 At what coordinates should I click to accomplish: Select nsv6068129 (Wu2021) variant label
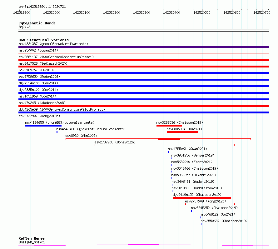[217, 214]
